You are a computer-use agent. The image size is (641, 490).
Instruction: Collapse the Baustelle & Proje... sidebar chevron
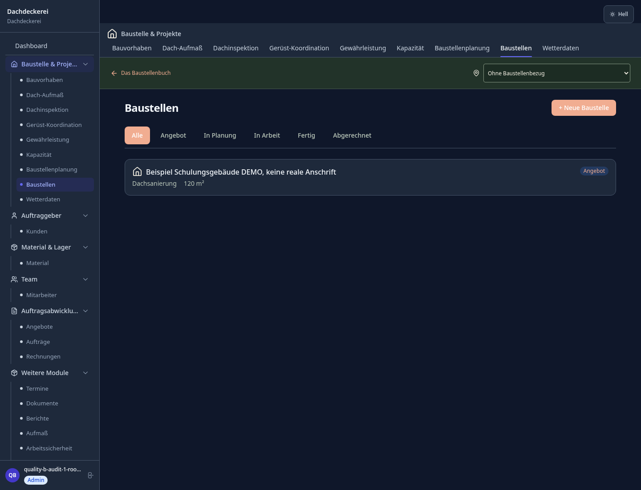click(x=85, y=64)
